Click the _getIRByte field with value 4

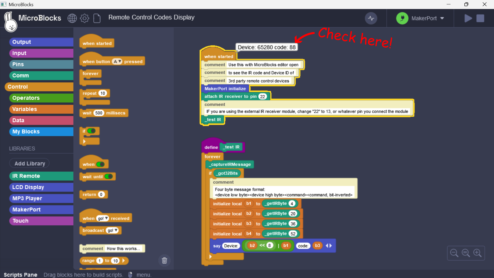point(292,204)
